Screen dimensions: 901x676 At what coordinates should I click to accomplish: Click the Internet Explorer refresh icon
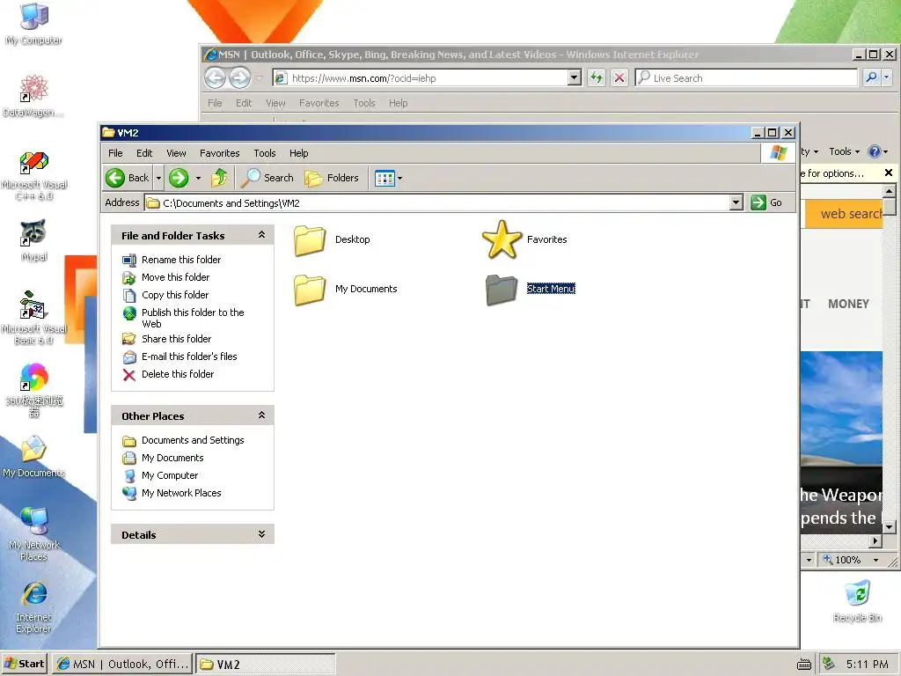point(597,77)
